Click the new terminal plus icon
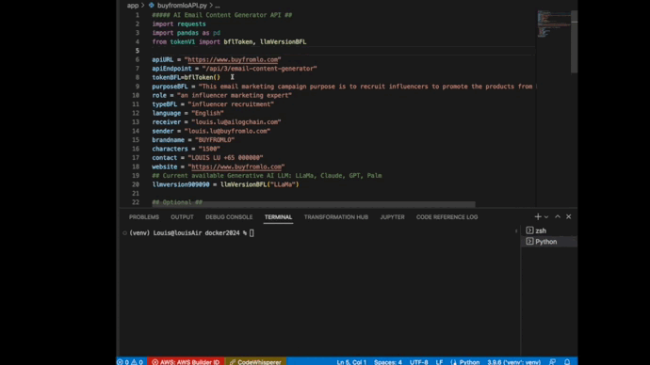Viewport: 650px width, 365px height. (538, 217)
